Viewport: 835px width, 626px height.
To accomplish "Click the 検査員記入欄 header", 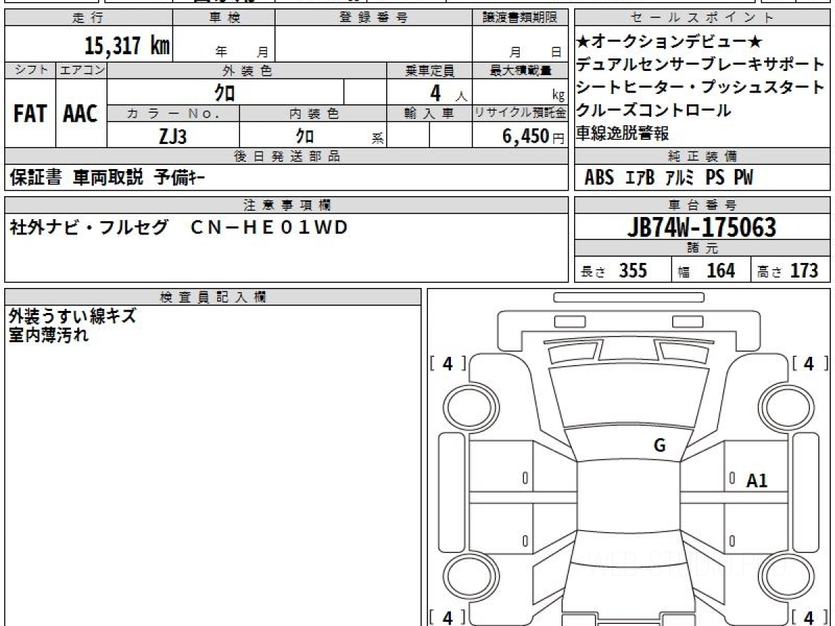I will [213, 296].
